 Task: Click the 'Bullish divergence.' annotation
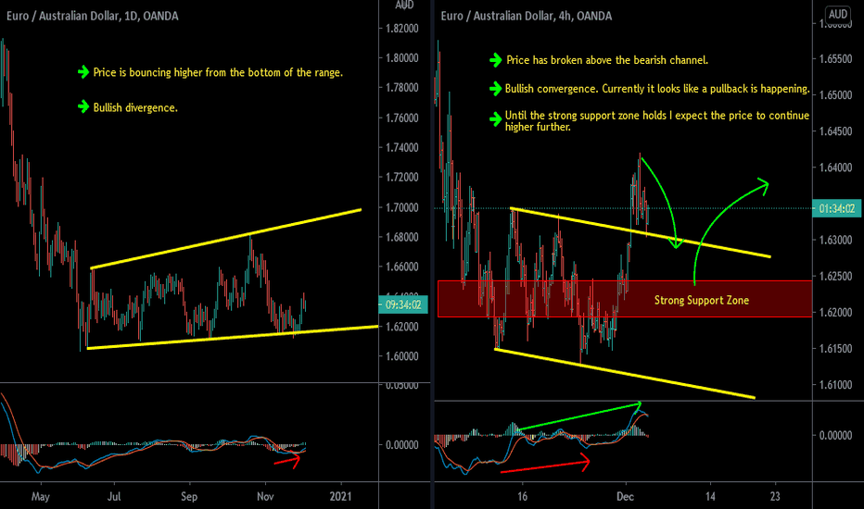[135, 108]
